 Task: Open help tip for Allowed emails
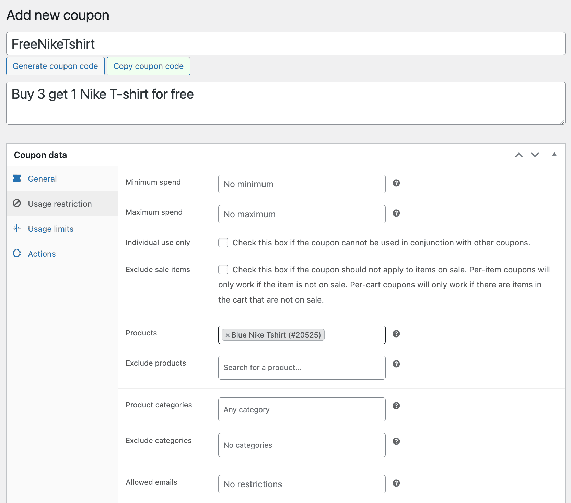point(396,483)
